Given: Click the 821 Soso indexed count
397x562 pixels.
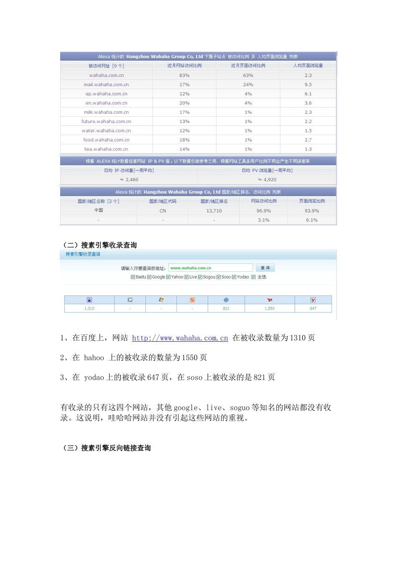Looking at the screenshot, I should tap(226, 309).
